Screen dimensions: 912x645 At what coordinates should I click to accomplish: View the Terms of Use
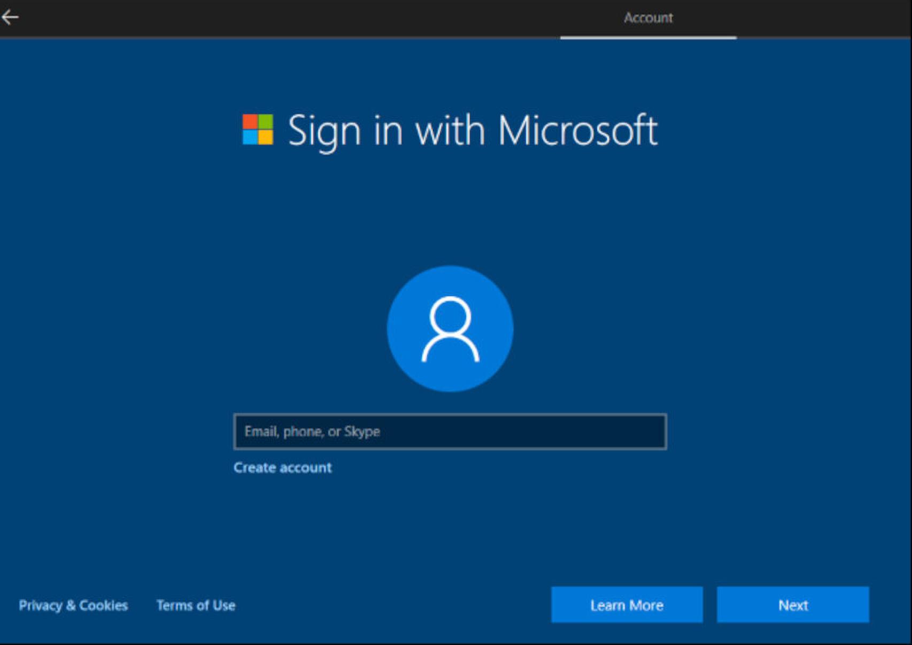tap(196, 605)
